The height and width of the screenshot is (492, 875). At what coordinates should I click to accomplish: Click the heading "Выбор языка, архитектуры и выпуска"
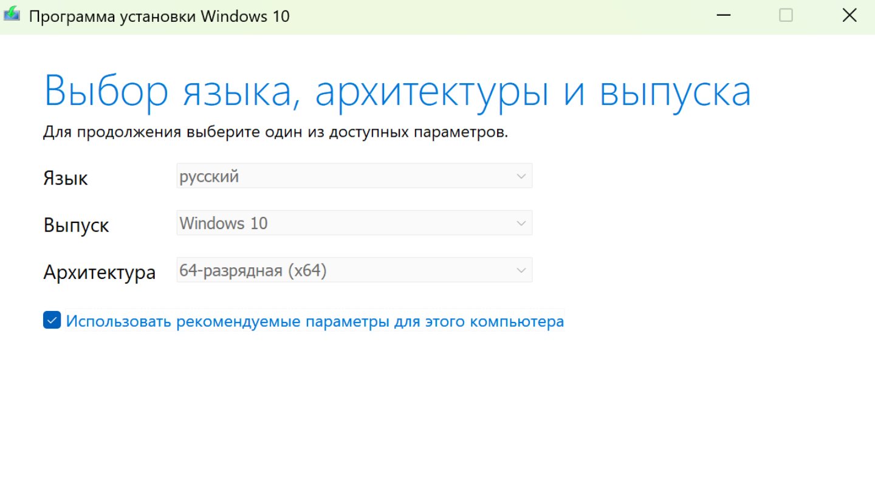point(397,91)
